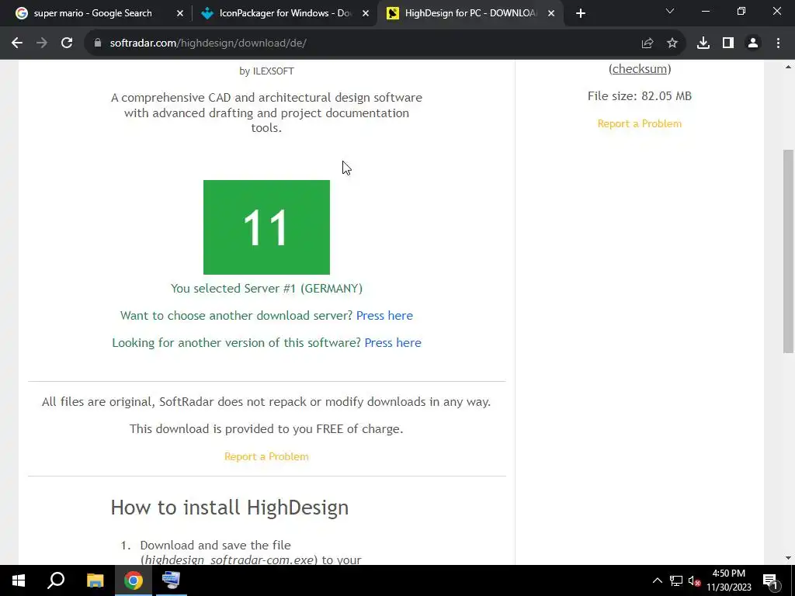Screen dimensions: 795x596
Task: Click 'All files are original' notice text
Action: [266, 402]
